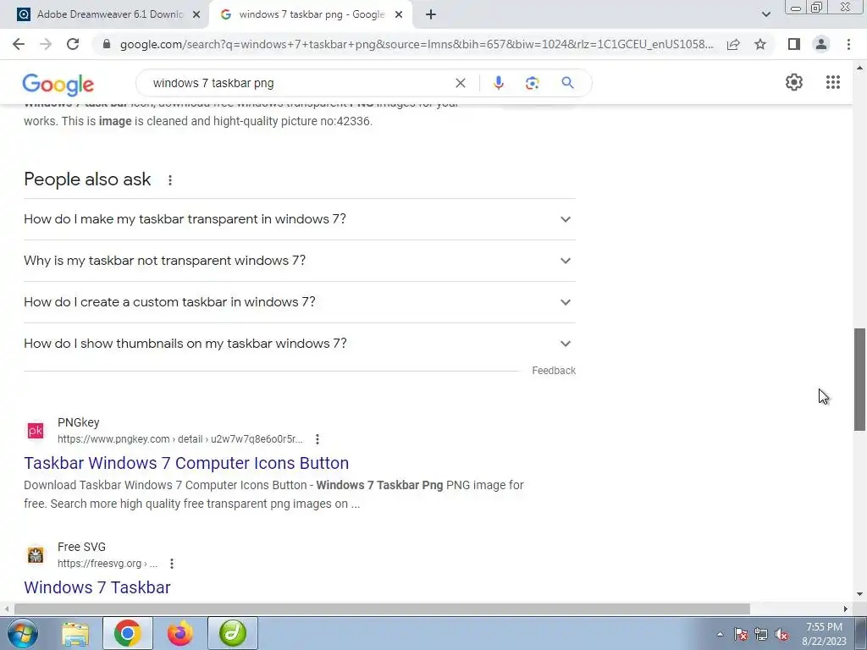Viewport: 867px width, 650px height.
Task: Go back to the previous page
Action: (x=19, y=44)
